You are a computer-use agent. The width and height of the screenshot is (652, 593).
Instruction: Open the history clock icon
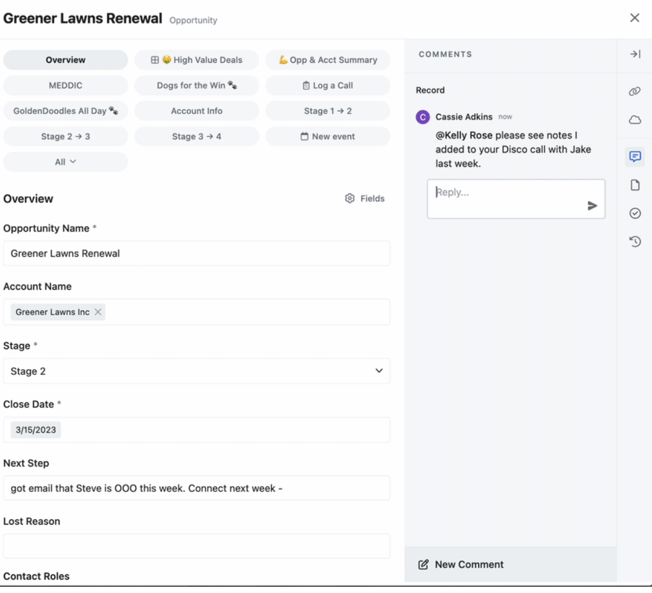pyautogui.click(x=635, y=242)
